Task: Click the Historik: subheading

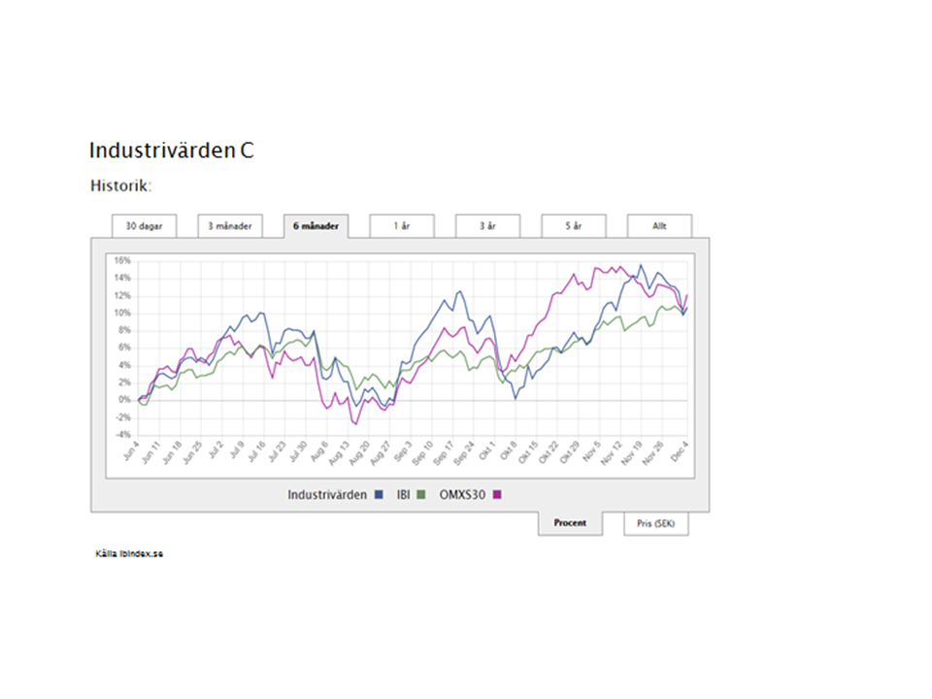Action: click(x=120, y=186)
